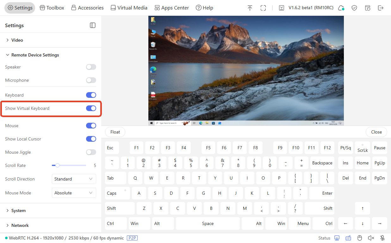Screen dimensions: 391x243
Task: Disable the Keyboard toggle
Action: pos(91,95)
